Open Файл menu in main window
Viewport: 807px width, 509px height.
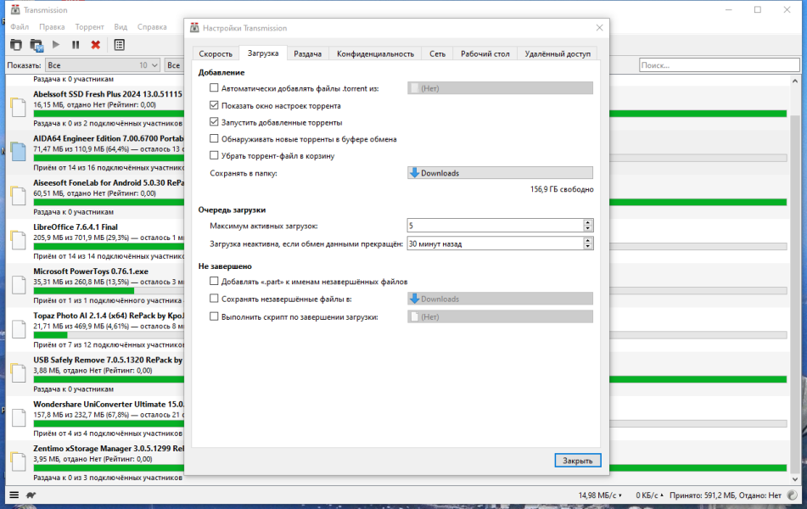tap(20, 27)
